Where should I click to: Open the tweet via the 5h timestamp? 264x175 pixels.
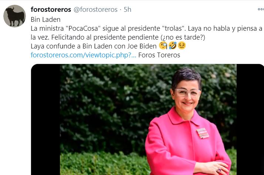128,10
